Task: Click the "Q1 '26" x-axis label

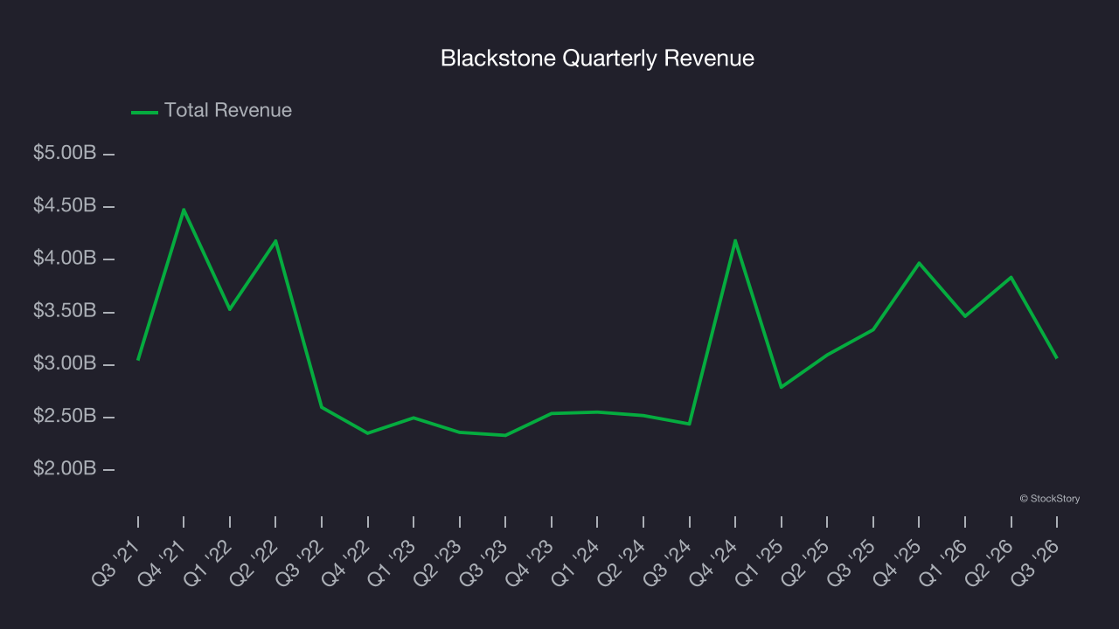Action: [944, 562]
